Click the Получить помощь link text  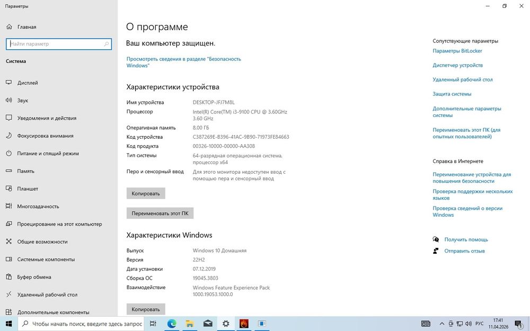click(x=466, y=239)
